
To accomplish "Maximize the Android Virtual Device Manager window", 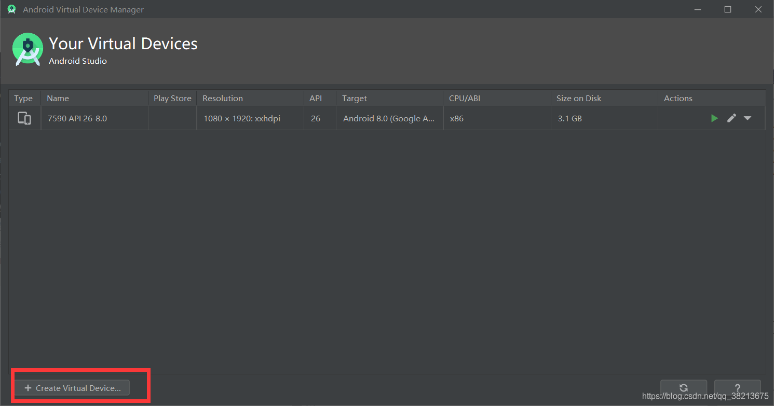I will click(x=728, y=9).
